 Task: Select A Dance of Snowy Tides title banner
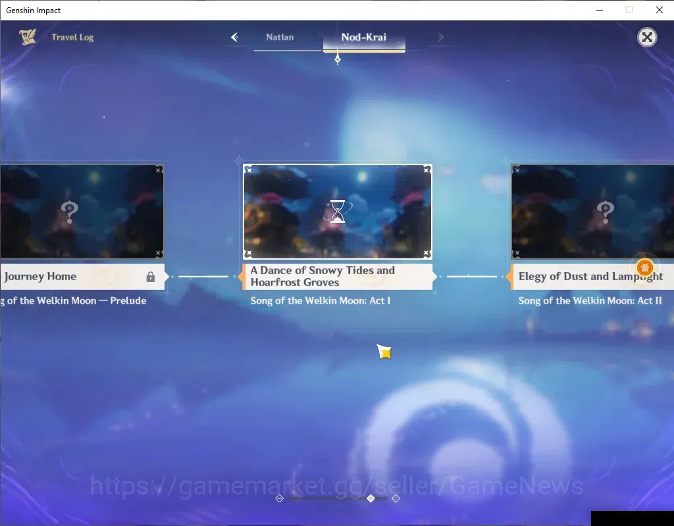[337, 277]
